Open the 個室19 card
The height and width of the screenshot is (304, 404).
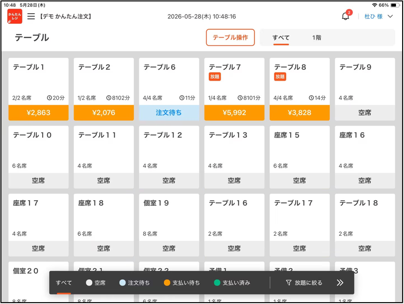169,225
